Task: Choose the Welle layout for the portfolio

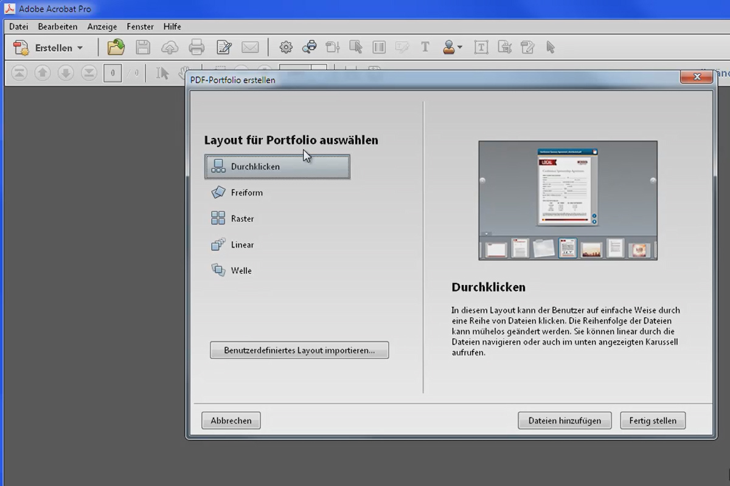Action: (240, 270)
